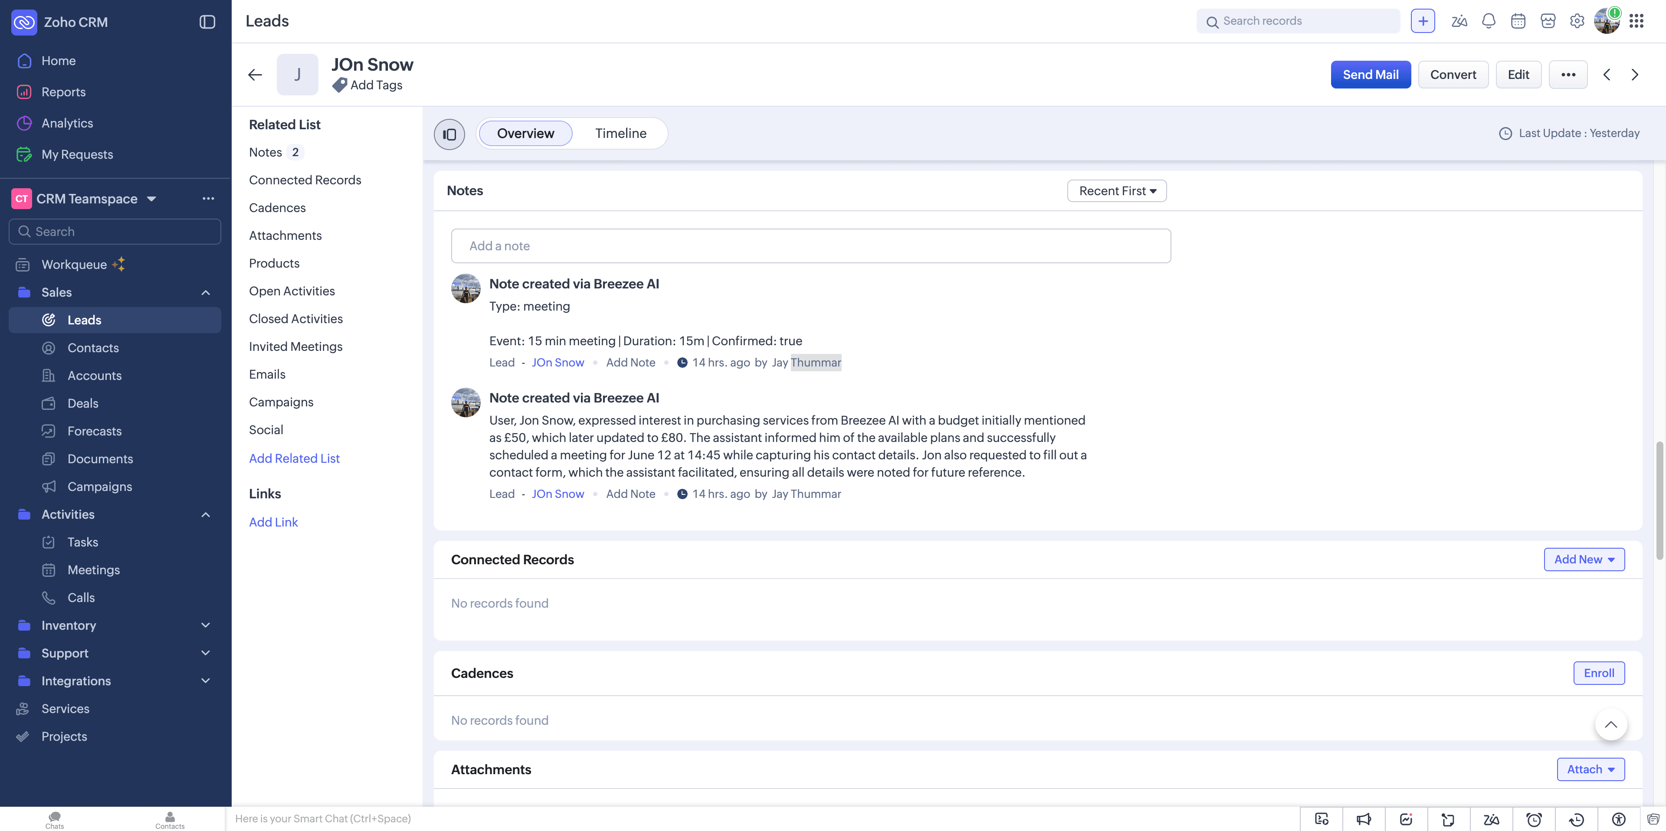The height and width of the screenshot is (831, 1666).
Task: Click the Add a note field
Action: [811, 246]
